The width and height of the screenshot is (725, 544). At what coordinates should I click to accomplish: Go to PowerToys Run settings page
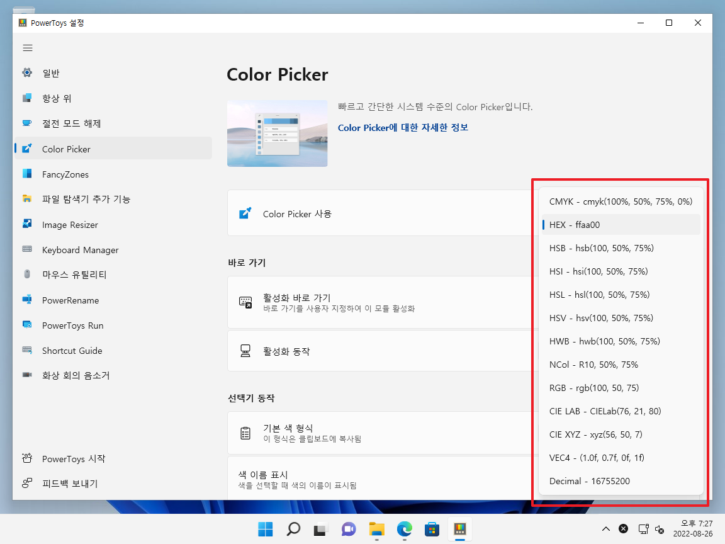[113, 325]
